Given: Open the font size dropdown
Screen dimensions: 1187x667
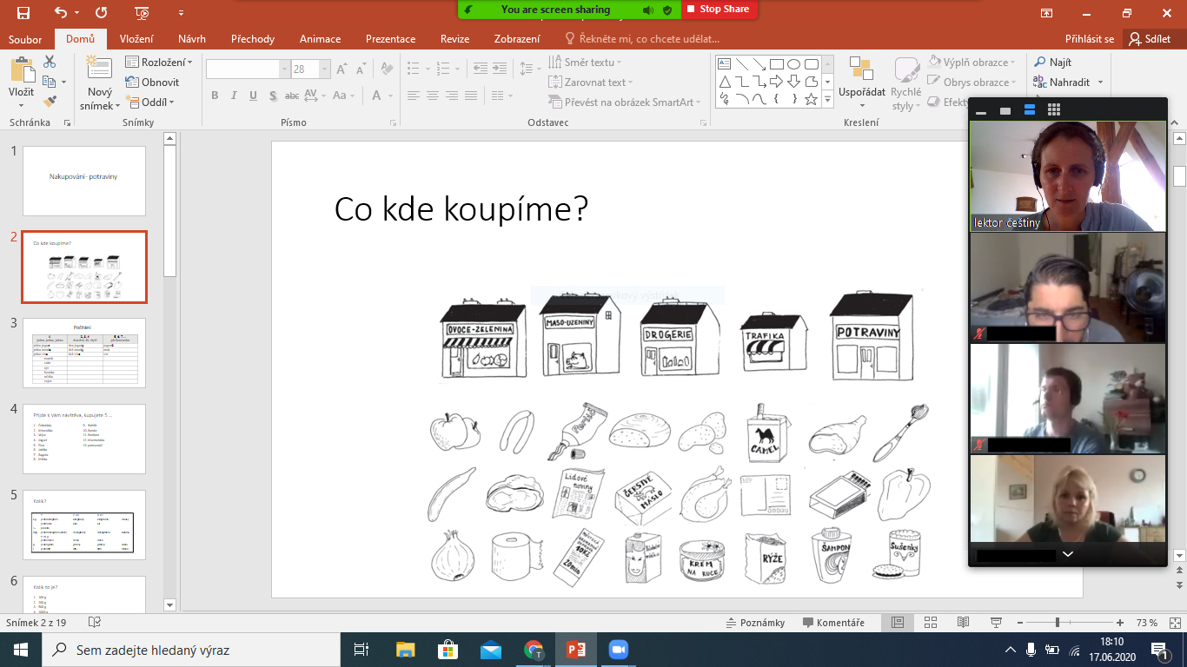Looking at the screenshot, I should (x=325, y=69).
